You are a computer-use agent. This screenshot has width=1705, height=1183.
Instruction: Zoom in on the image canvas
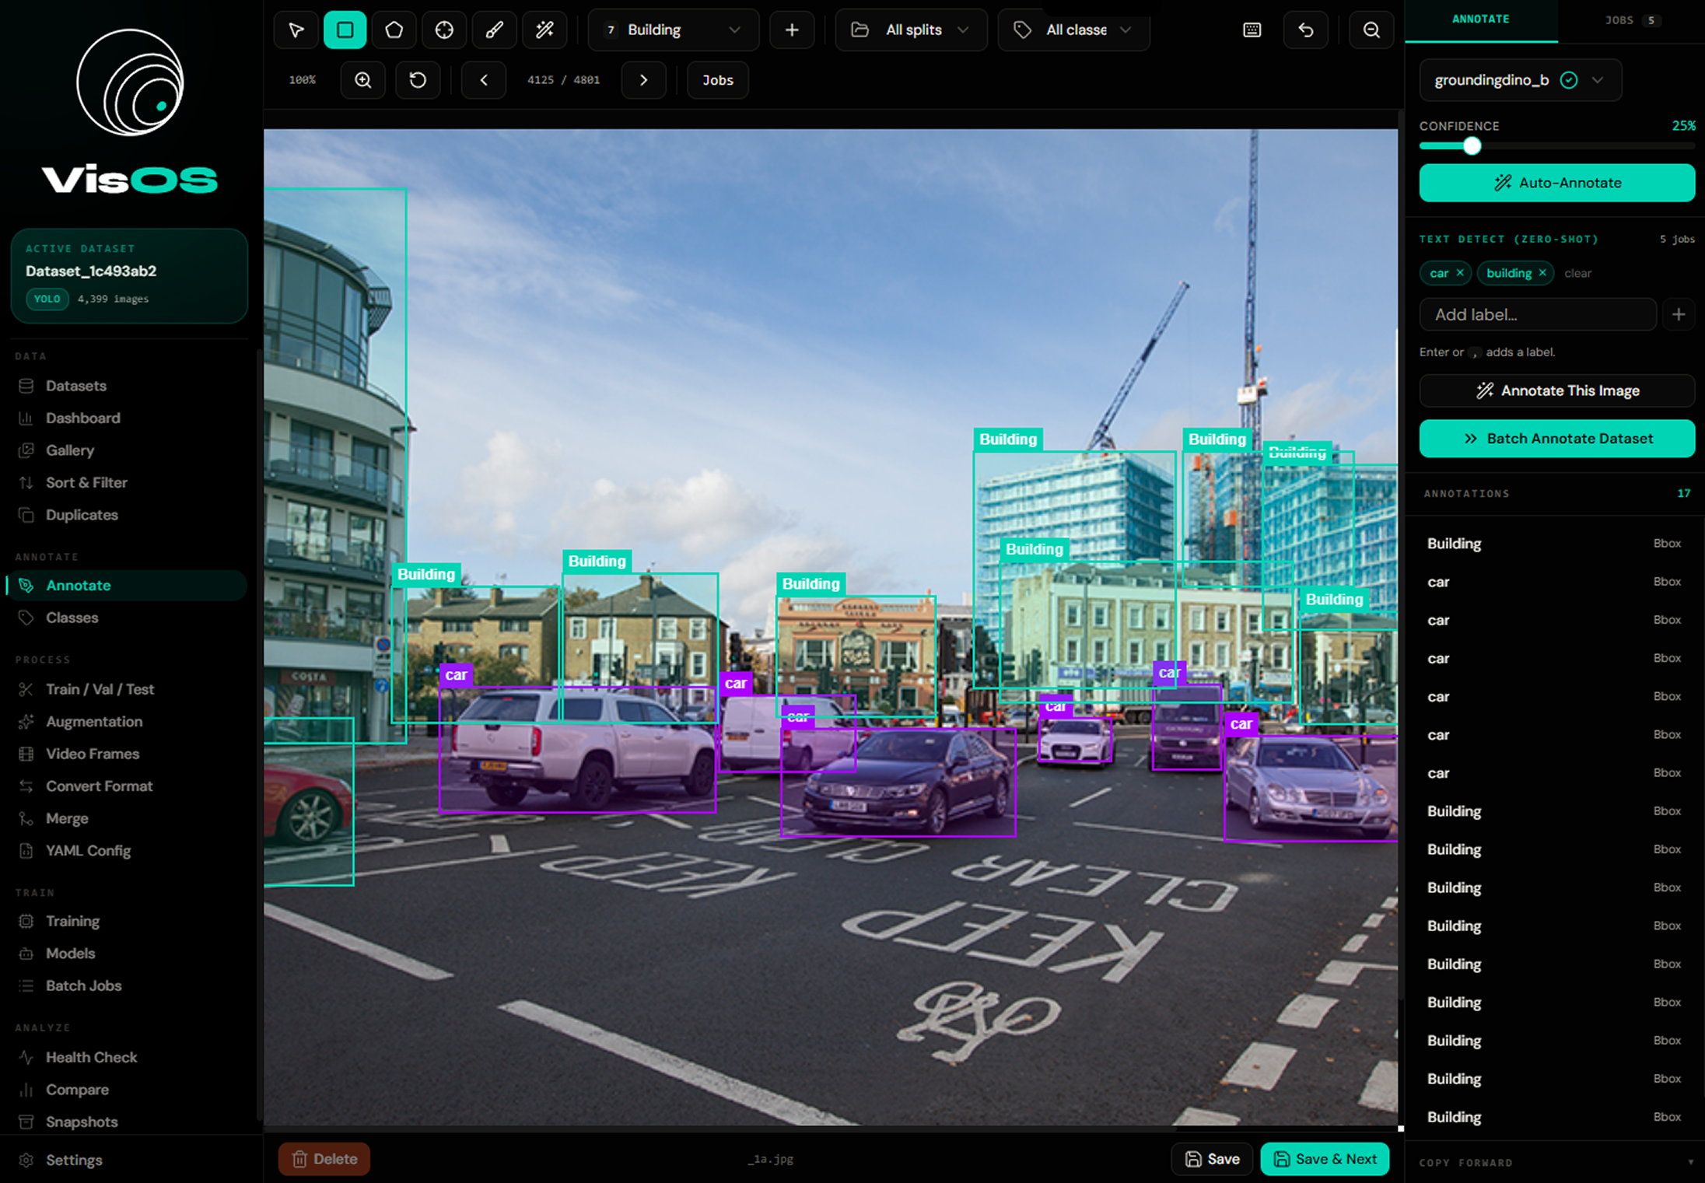click(x=362, y=79)
